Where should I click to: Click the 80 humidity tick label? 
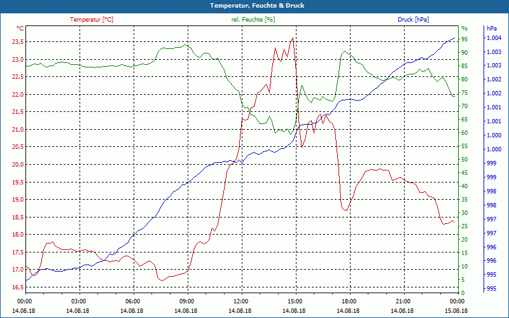464,79
